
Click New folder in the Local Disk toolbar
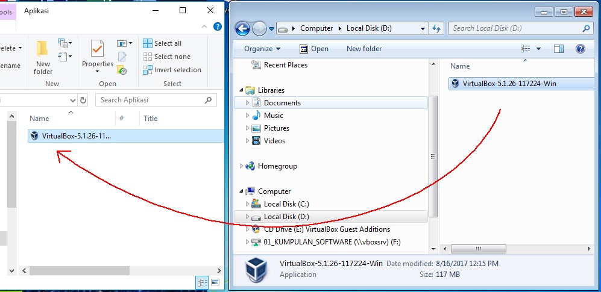pos(364,49)
